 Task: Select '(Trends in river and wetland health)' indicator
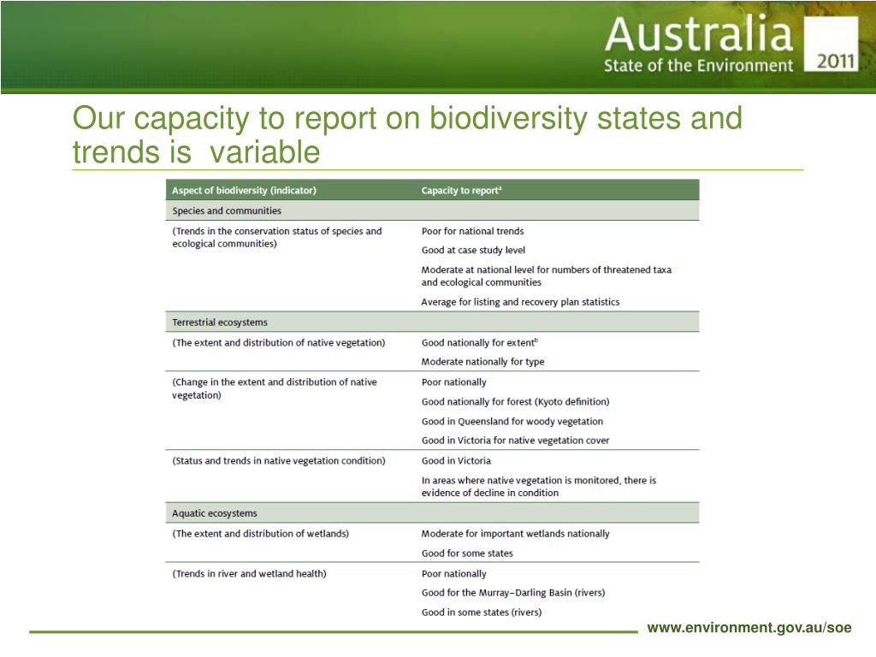(249, 574)
